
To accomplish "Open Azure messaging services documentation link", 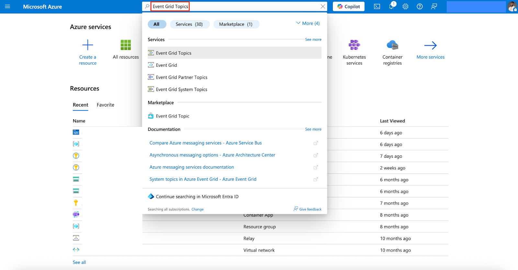I will click(x=192, y=167).
